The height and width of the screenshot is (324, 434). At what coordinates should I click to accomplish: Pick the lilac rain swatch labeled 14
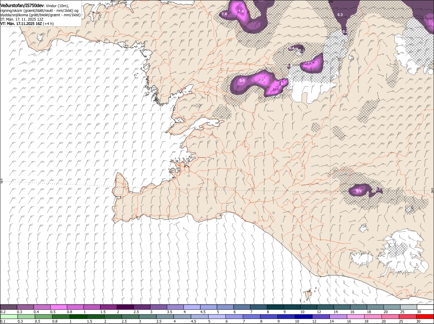(338, 317)
